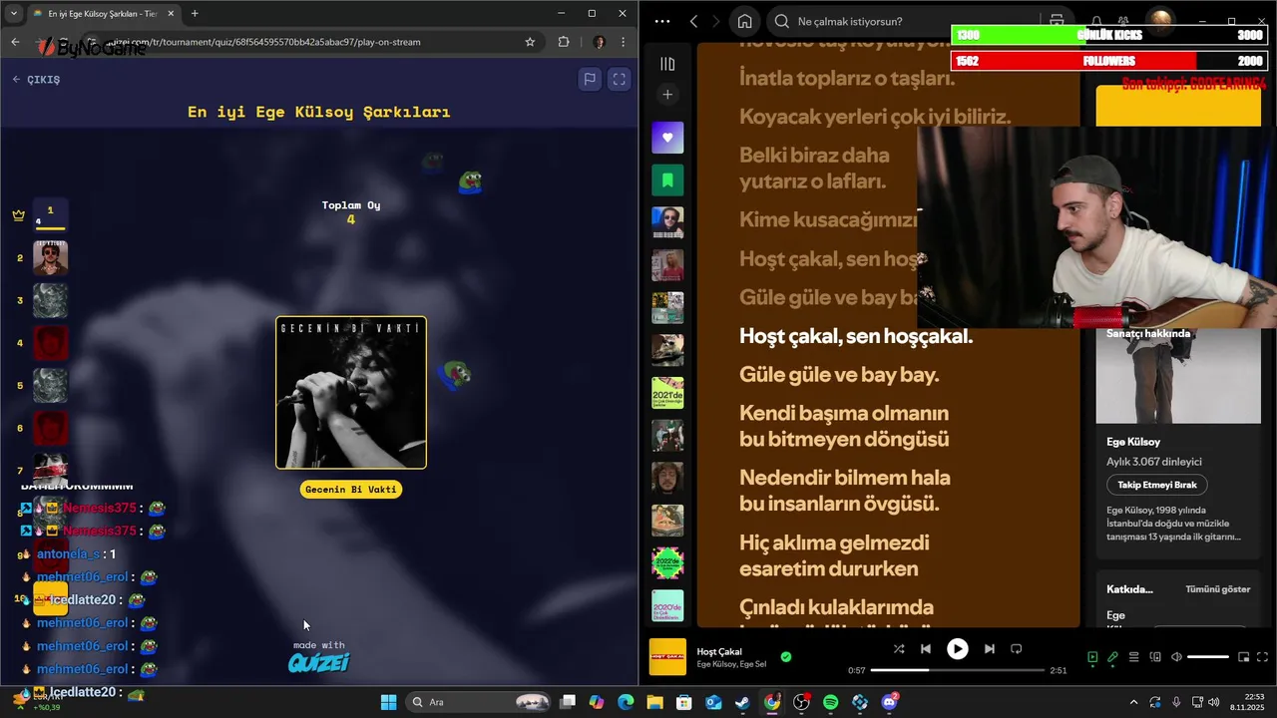Click the taskbar Ara search box

click(479, 702)
